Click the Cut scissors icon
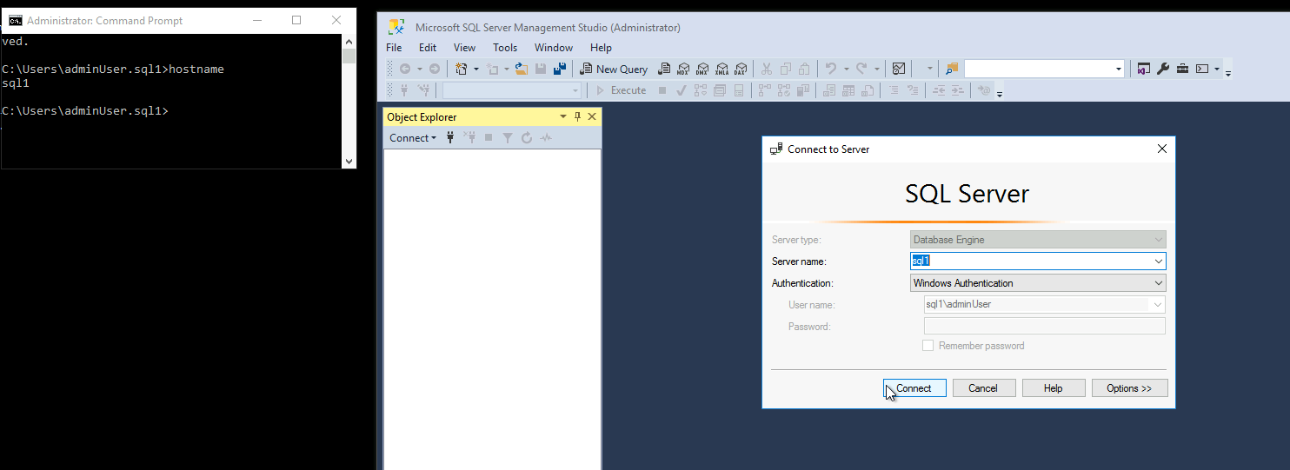This screenshot has height=470, width=1290. [766, 69]
